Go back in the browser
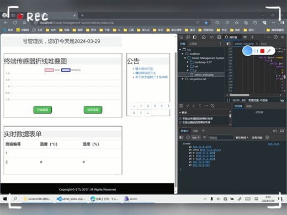287x215 pixels. (6, 23)
